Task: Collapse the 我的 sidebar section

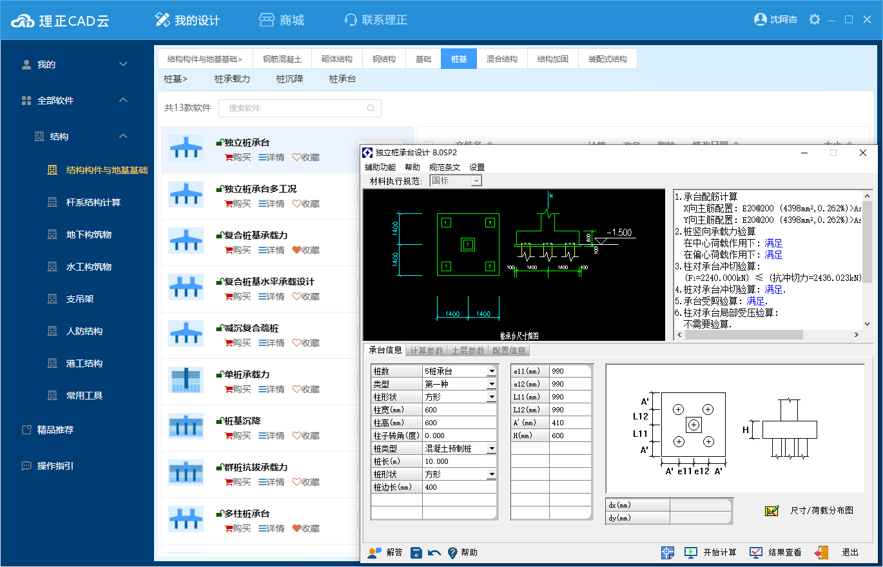Action: (124, 64)
